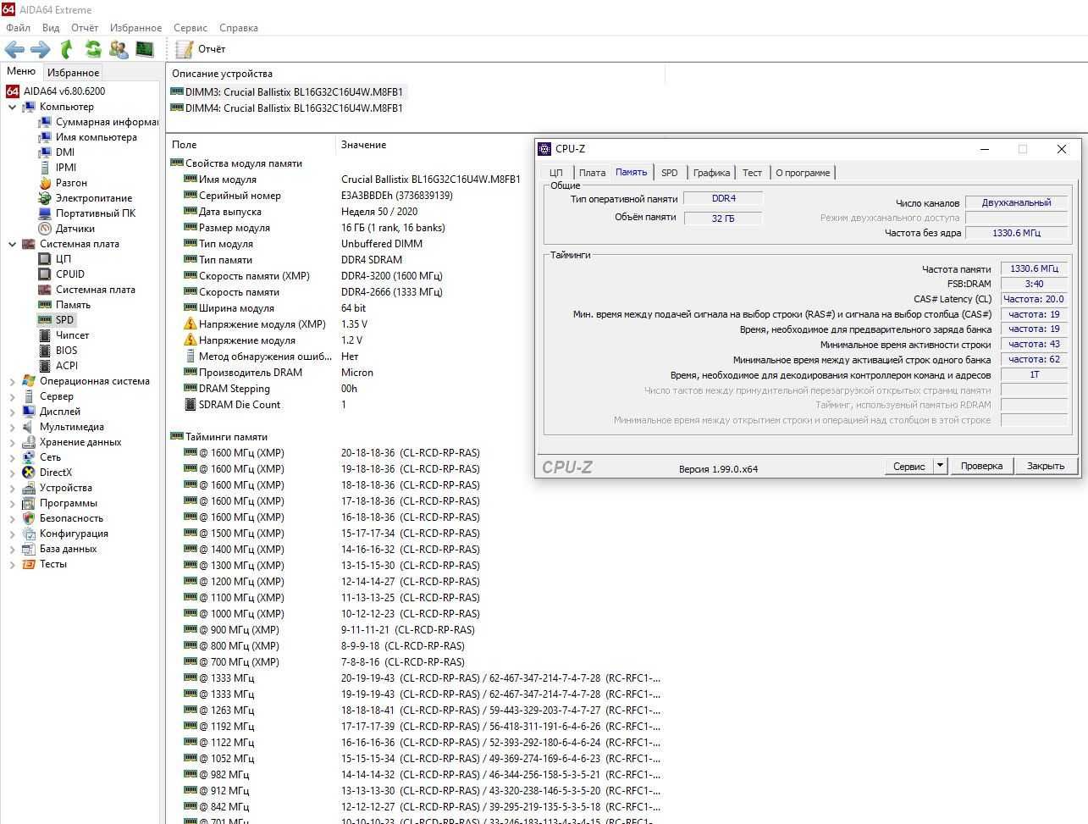Select SPD tree item
The width and height of the screenshot is (1088, 824).
click(65, 320)
